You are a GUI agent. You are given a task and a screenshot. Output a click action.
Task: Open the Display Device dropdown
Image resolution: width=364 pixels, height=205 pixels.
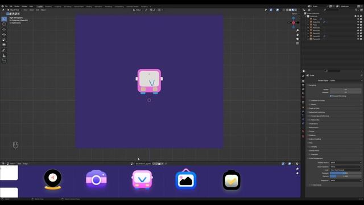tap(346, 163)
